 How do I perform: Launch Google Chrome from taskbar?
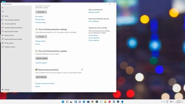point(92,102)
